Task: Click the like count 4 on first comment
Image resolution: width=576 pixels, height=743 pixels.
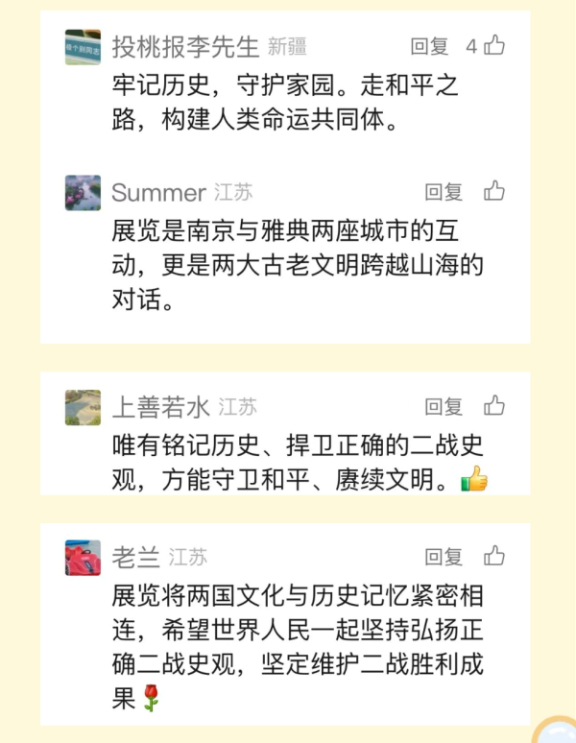Action: (471, 46)
